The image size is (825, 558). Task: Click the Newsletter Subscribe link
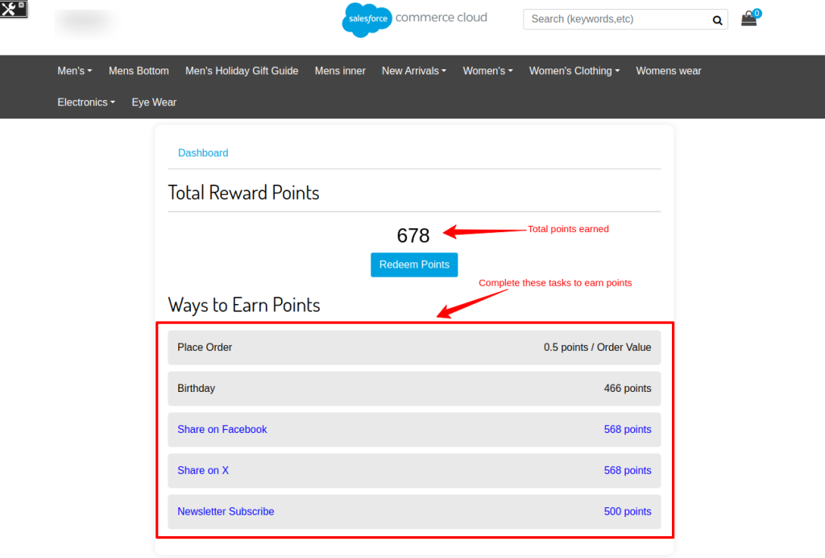coord(226,512)
